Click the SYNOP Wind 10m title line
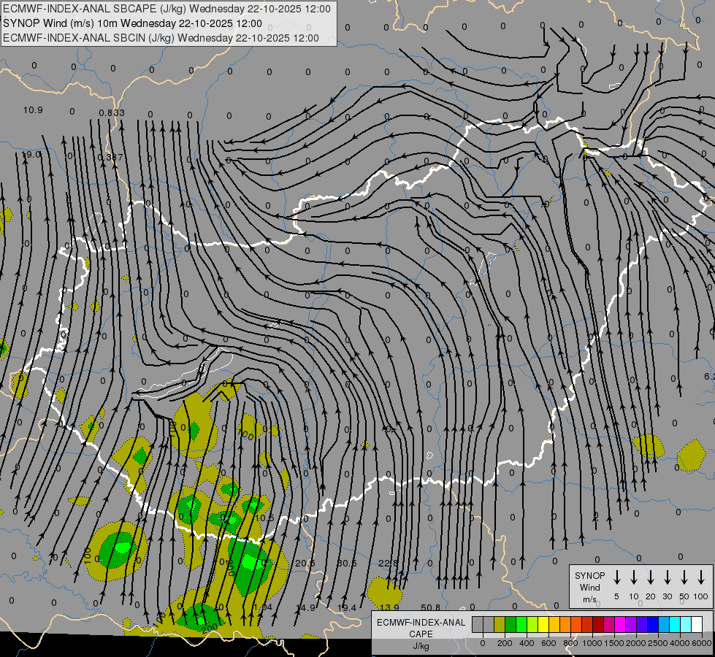This screenshot has height=657, width=715. 132,23
